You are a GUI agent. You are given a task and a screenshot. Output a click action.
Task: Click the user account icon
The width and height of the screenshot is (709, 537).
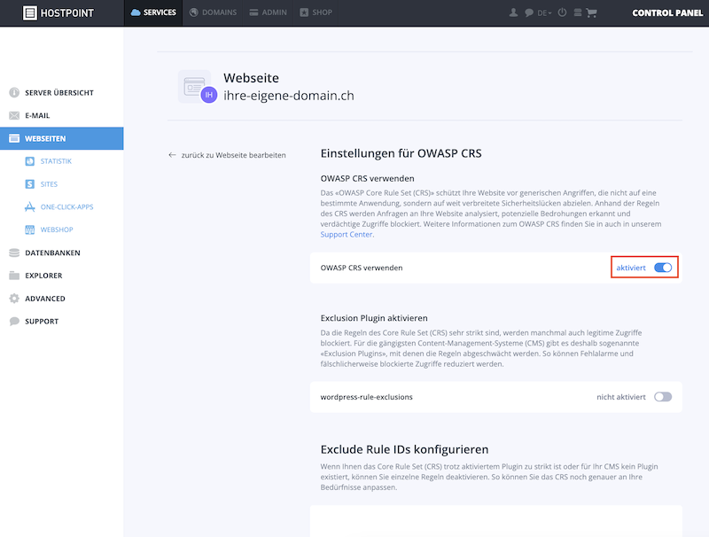click(513, 12)
